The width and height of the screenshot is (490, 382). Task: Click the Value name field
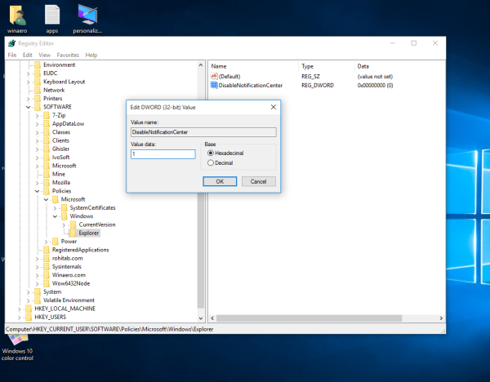(x=203, y=132)
